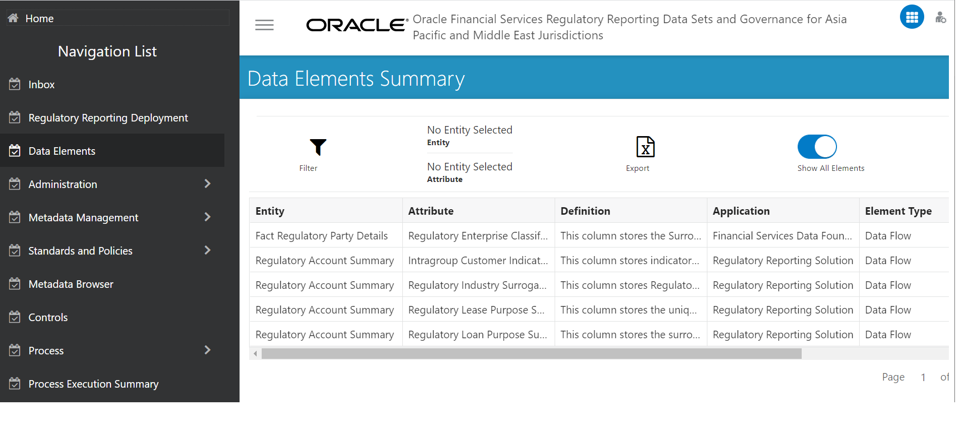Click the table horizontal scrollbar thumb

click(x=531, y=354)
